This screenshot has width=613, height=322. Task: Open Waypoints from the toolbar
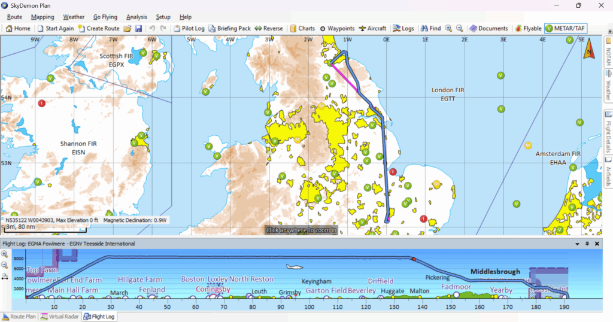[x=337, y=28]
